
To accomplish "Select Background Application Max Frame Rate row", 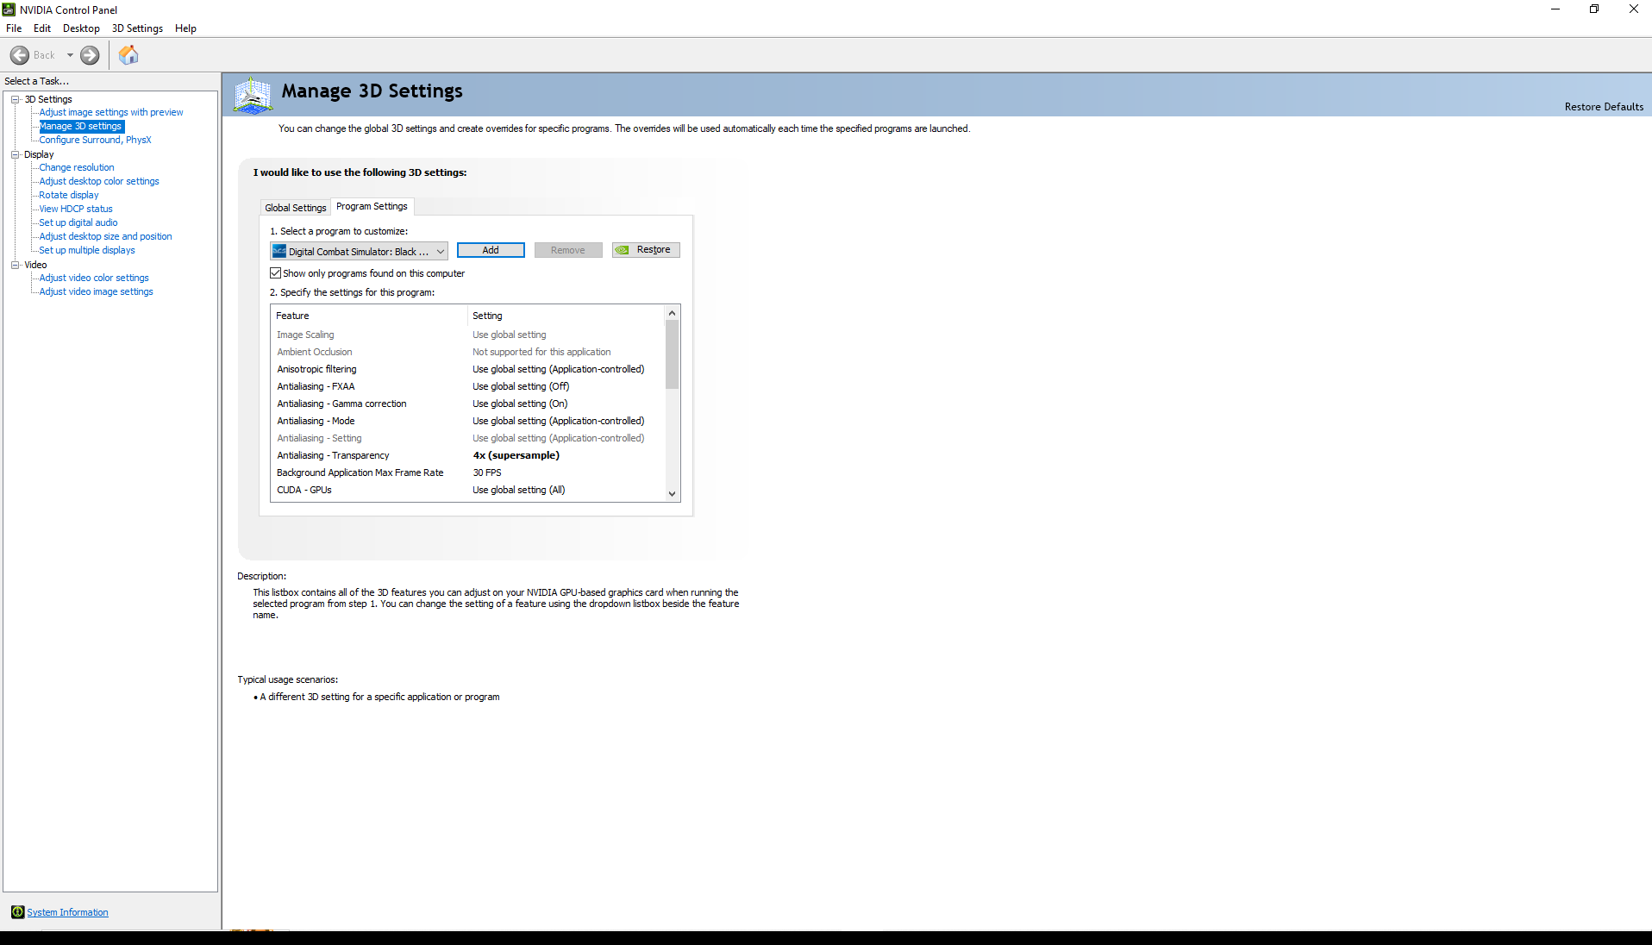I will pyautogui.click(x=468, y=472).
